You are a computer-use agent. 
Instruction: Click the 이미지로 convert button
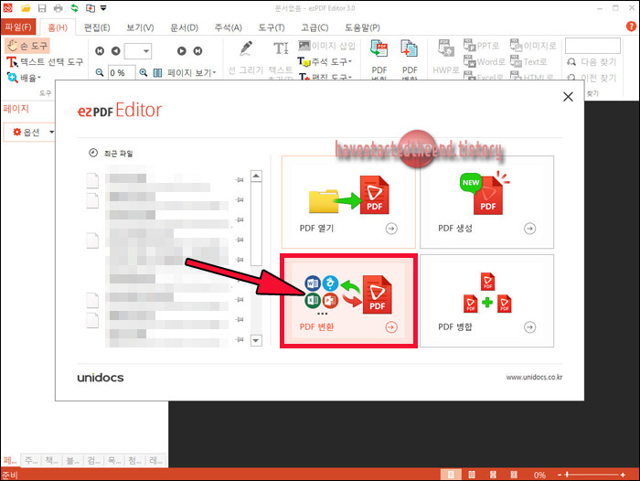click(x=533, y=46)
